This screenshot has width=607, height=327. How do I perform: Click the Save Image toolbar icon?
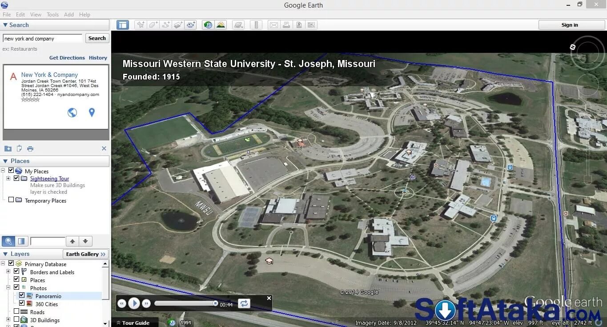(299, 25)
